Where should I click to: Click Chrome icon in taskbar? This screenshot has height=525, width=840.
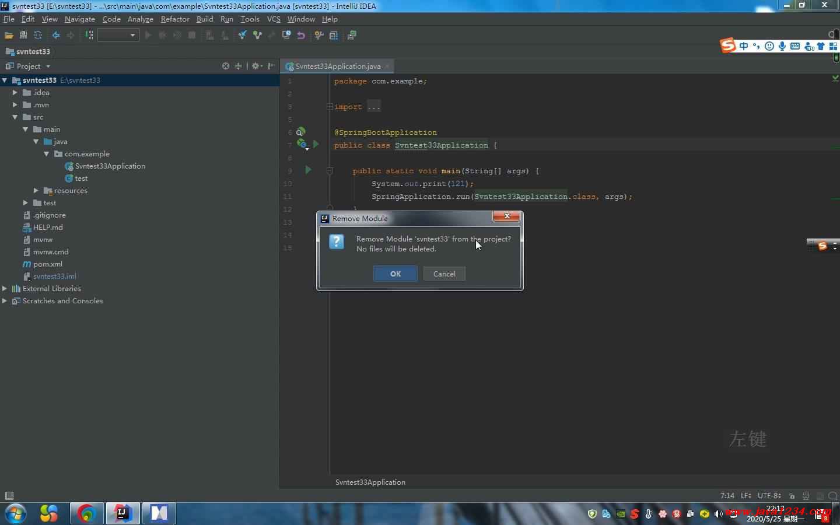pyautogui.click(x=87, y=514)
